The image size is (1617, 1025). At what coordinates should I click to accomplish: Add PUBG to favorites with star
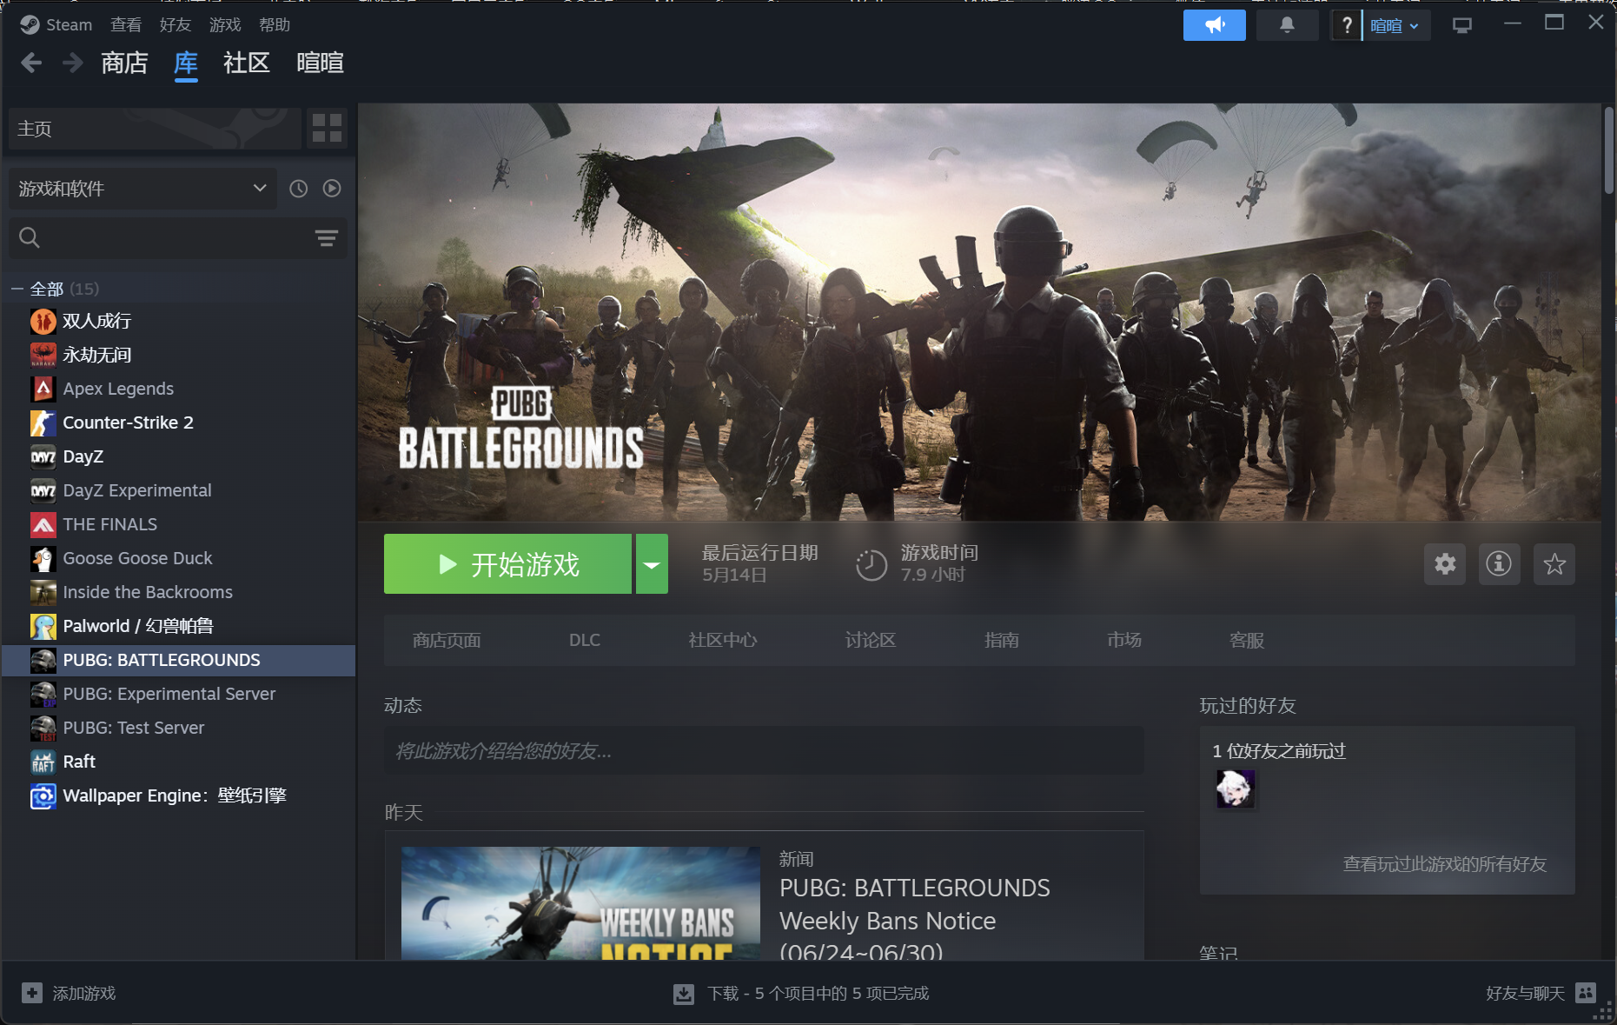point(1554,564)
